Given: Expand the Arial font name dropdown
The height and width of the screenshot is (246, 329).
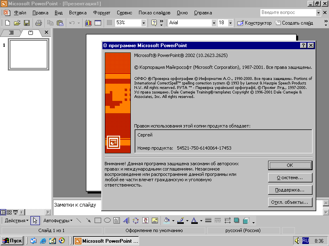Looking at the screenshot, I should [x=214, y=23].
